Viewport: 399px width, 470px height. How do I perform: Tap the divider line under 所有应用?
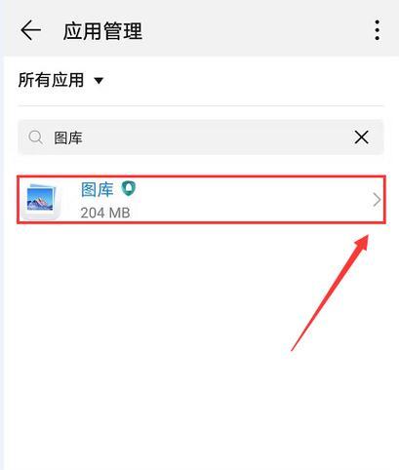201,105
